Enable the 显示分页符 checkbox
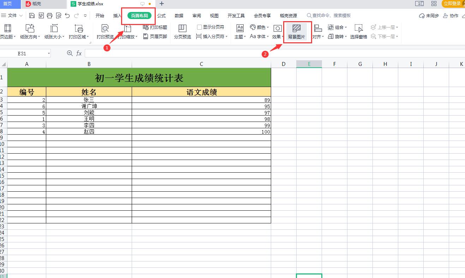Screen dimensions: 465x278 pyautogui.click(x=199, y=27)
